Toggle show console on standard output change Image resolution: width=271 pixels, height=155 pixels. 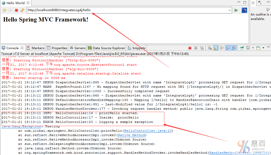tap(228, 48)
